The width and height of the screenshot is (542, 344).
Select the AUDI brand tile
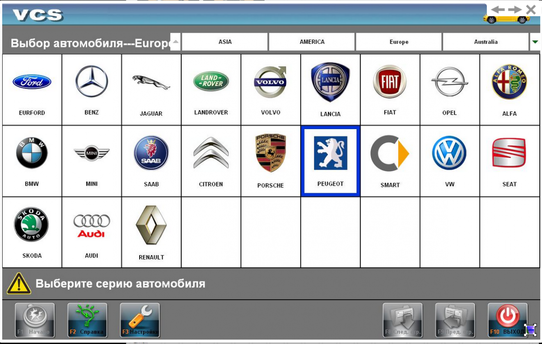point(92,232)
